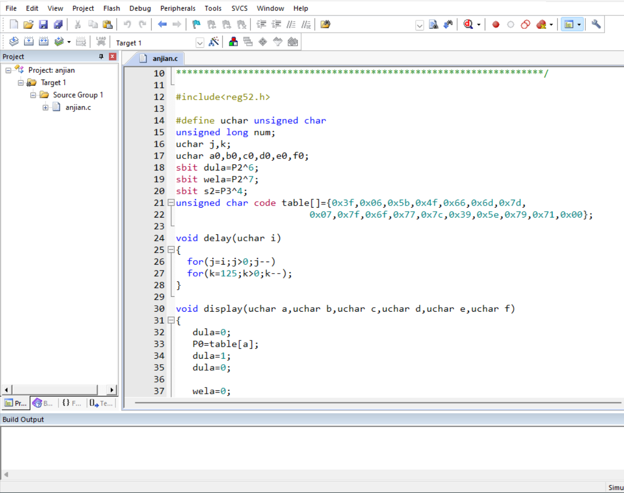Open the Configuration wrench icon
This screenshot has width=624, height=493.
(x=596, y=24)
